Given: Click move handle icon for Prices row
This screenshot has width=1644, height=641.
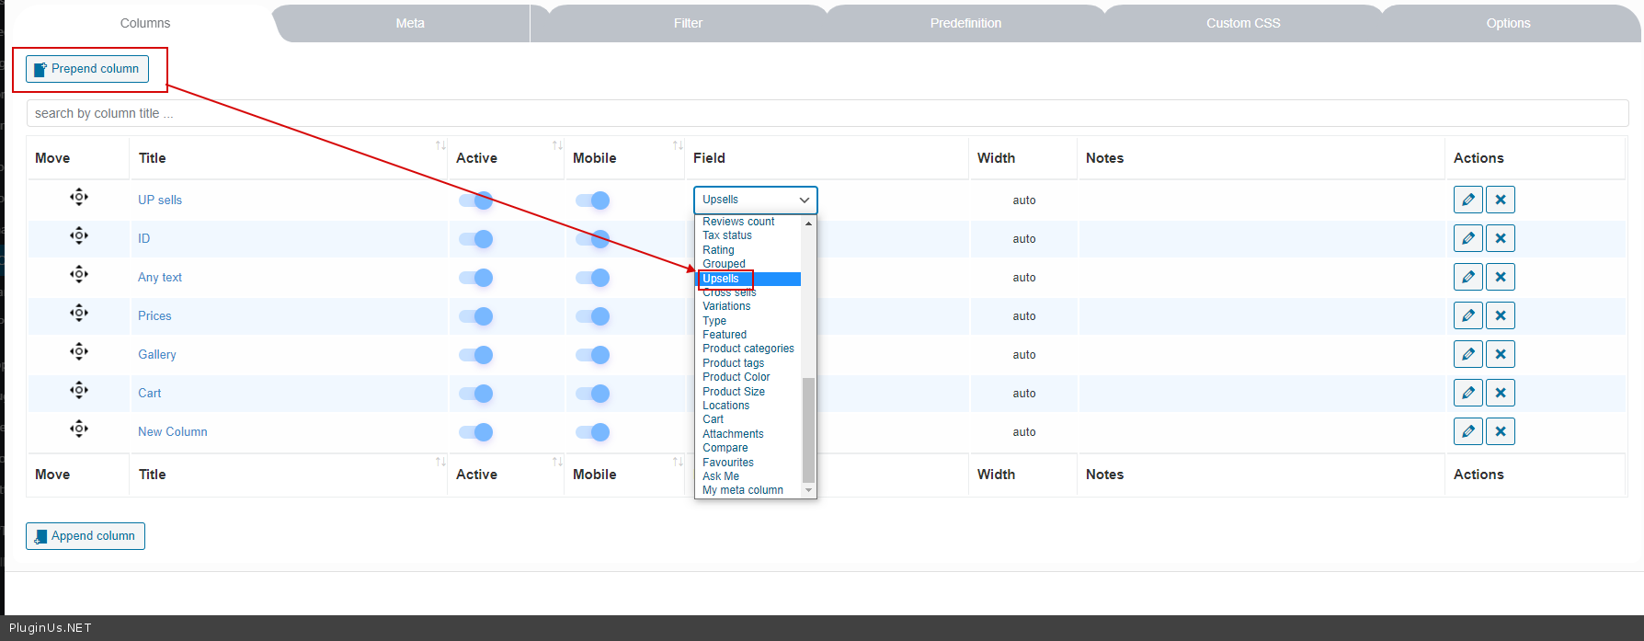Looking at the screenshot, I should 79,314.
